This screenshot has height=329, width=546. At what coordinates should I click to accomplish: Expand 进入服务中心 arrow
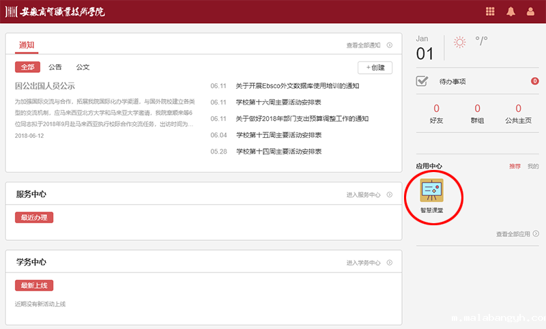coord(390,195)
